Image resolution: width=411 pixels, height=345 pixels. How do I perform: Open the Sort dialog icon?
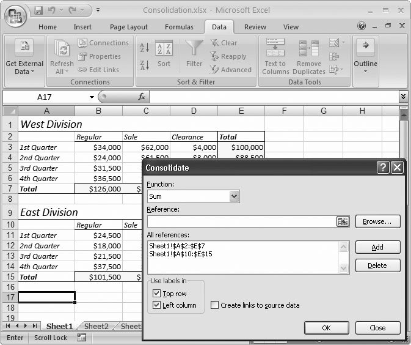[164, 51]
